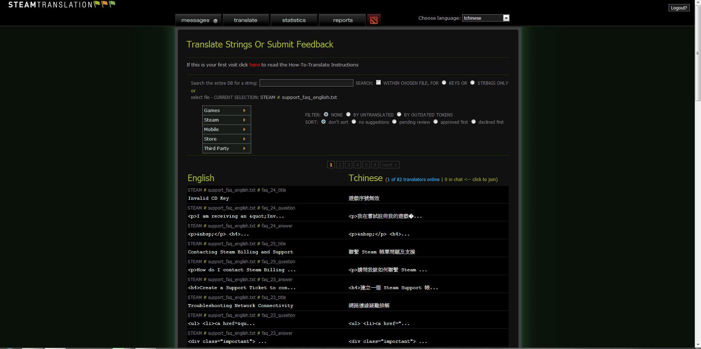701x349 pixels.
Task: Check the Within Chosen File checkbox
Action: 379,83
